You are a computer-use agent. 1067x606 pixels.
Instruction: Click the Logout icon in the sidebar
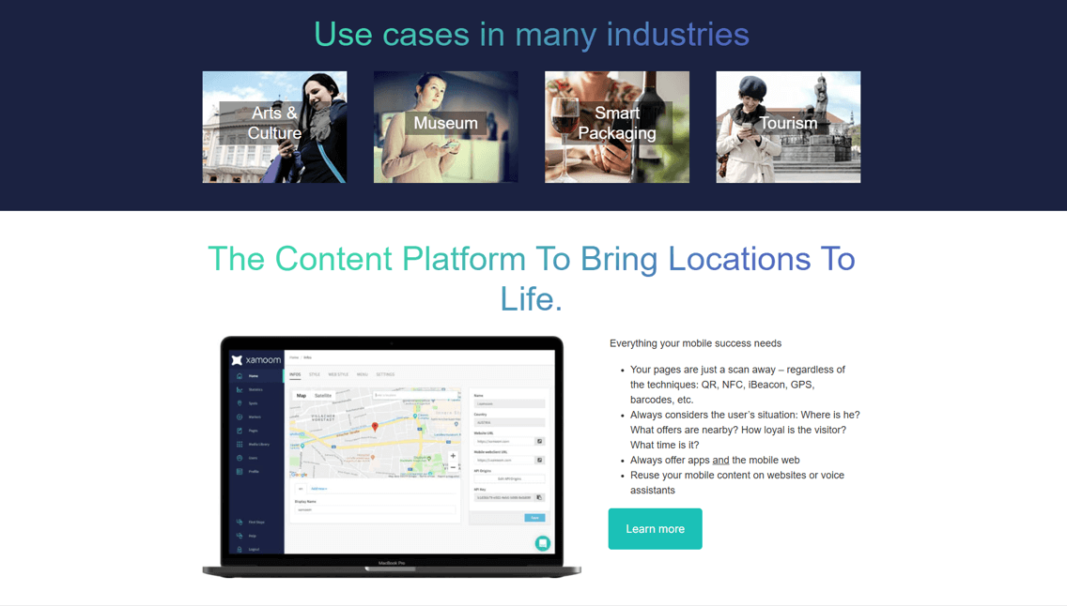pos(240,550)
